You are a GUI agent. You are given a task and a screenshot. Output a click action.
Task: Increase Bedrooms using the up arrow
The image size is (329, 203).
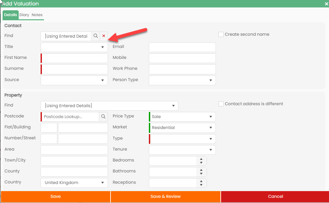click(x=201, y=159)
